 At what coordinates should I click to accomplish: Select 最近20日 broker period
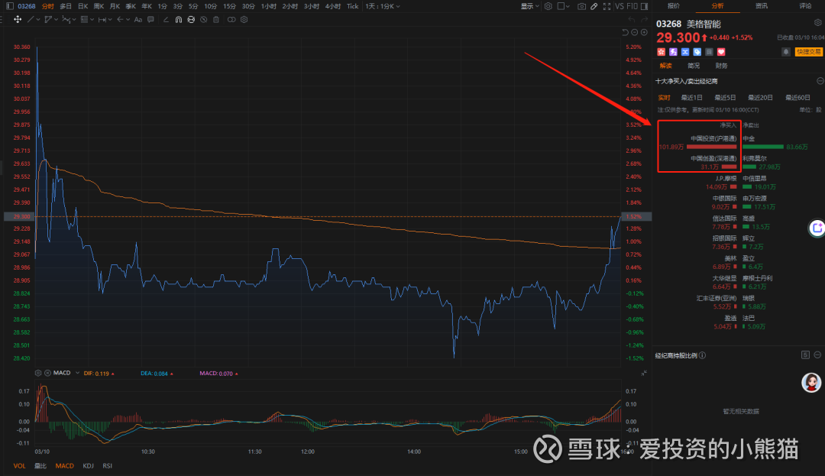pos(760,98)
